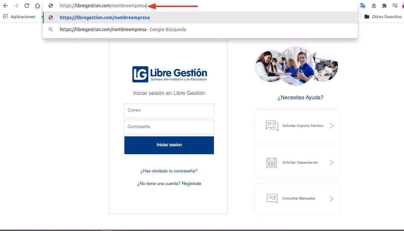404x231 pixels.
Task: Click the Iniciar sesion button
Action: pyautogui.click(x=169, y=145)
